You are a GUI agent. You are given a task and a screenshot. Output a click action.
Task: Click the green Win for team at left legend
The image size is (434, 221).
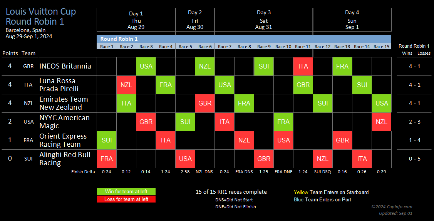tap(126, 191)
